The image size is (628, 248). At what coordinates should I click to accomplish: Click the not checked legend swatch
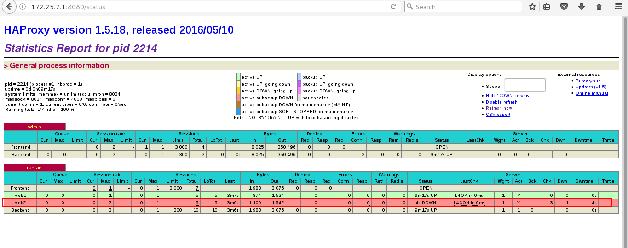[299, 98]
